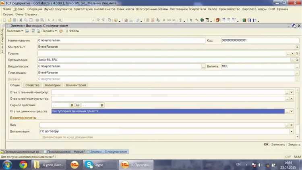Screen dimensions: 302x170
Task: Click the Chrome icon in the taskbar
Action: (23, 164)
